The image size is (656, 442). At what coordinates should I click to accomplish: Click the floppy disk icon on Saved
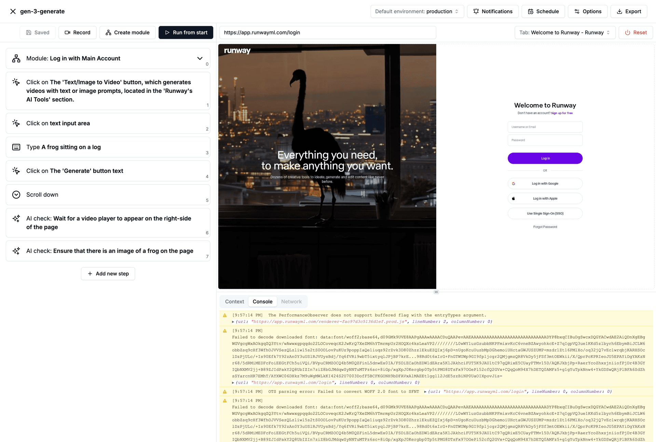point(29,32)
